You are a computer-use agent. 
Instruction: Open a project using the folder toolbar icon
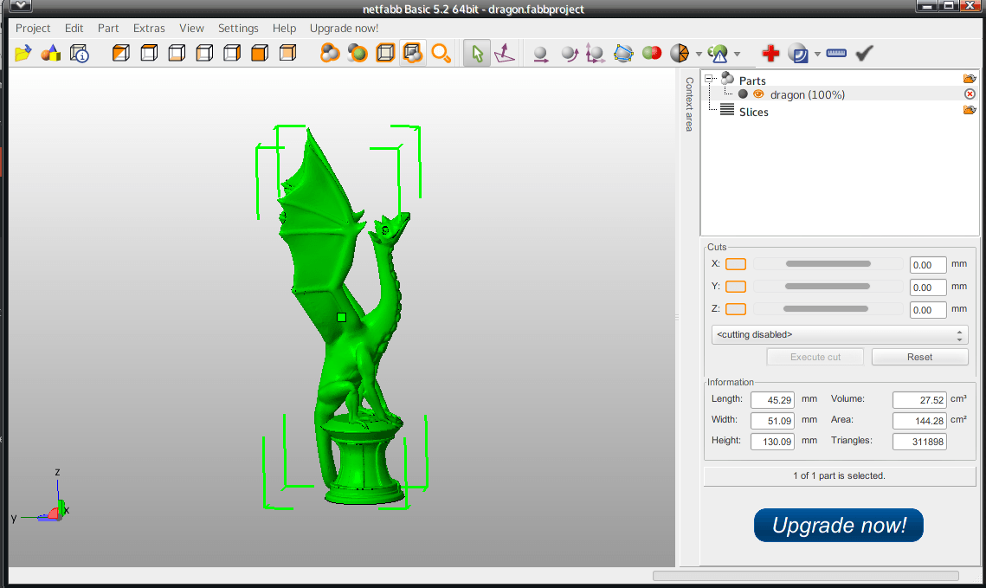point(22,53)
